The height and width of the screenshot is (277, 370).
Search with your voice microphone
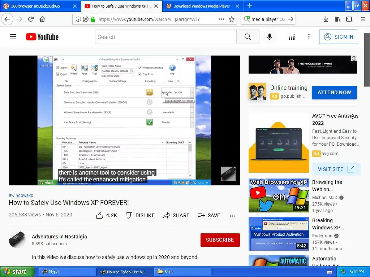click(x=270, y=37)
